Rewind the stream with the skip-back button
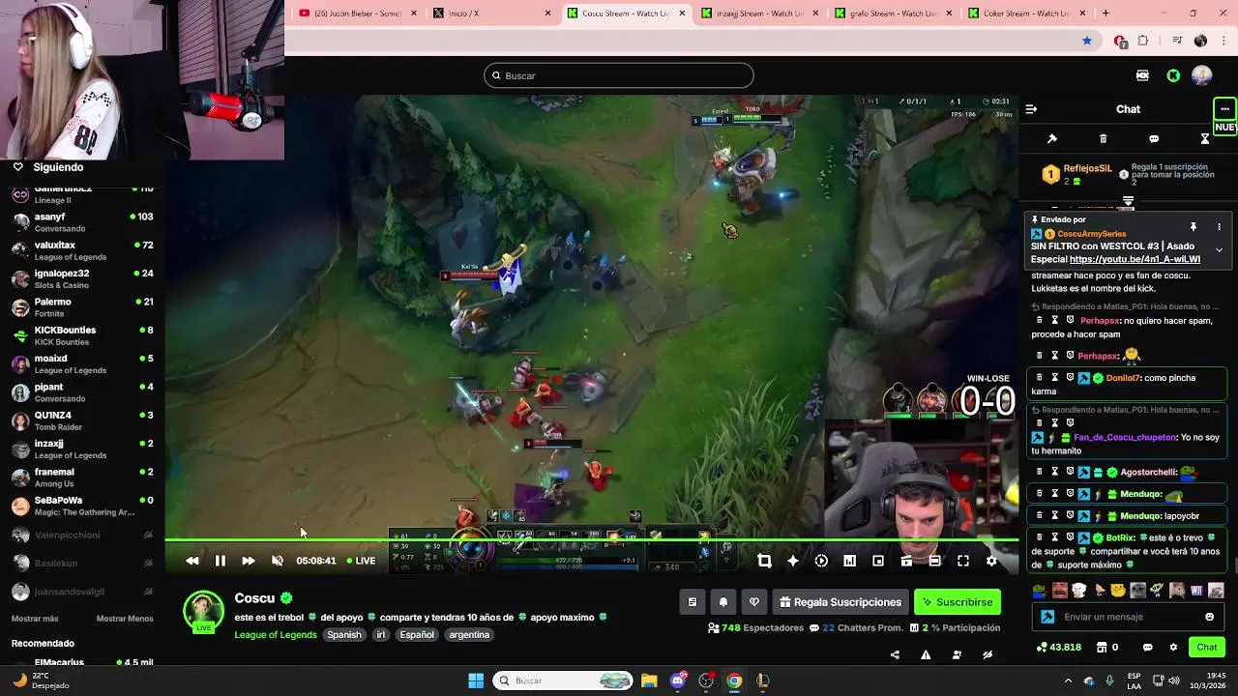The width and height of the screenshot is (1238, 696). (192, 561)
